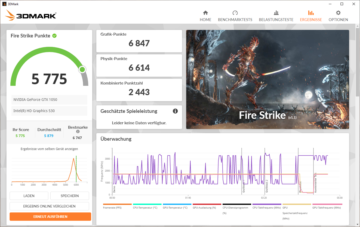The image size is (360, 227).
Task: Click Durchschnitt value 5 879
Action: coord(49,136)
